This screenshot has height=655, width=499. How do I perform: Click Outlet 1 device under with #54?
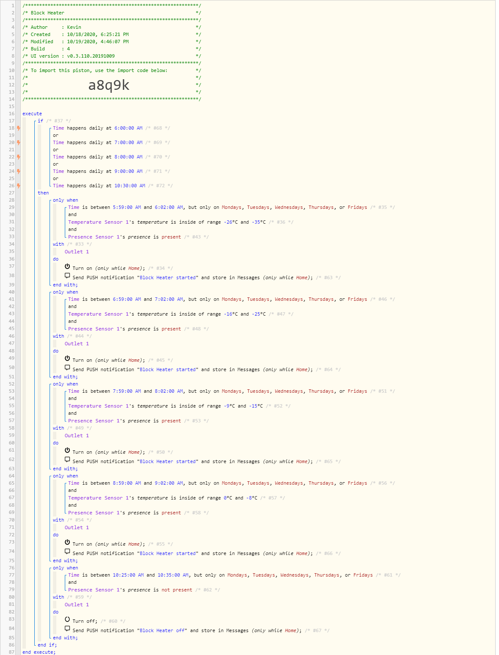(x=77, y=527)
